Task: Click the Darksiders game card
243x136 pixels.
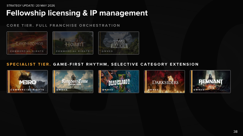Action: coord(164,82)
